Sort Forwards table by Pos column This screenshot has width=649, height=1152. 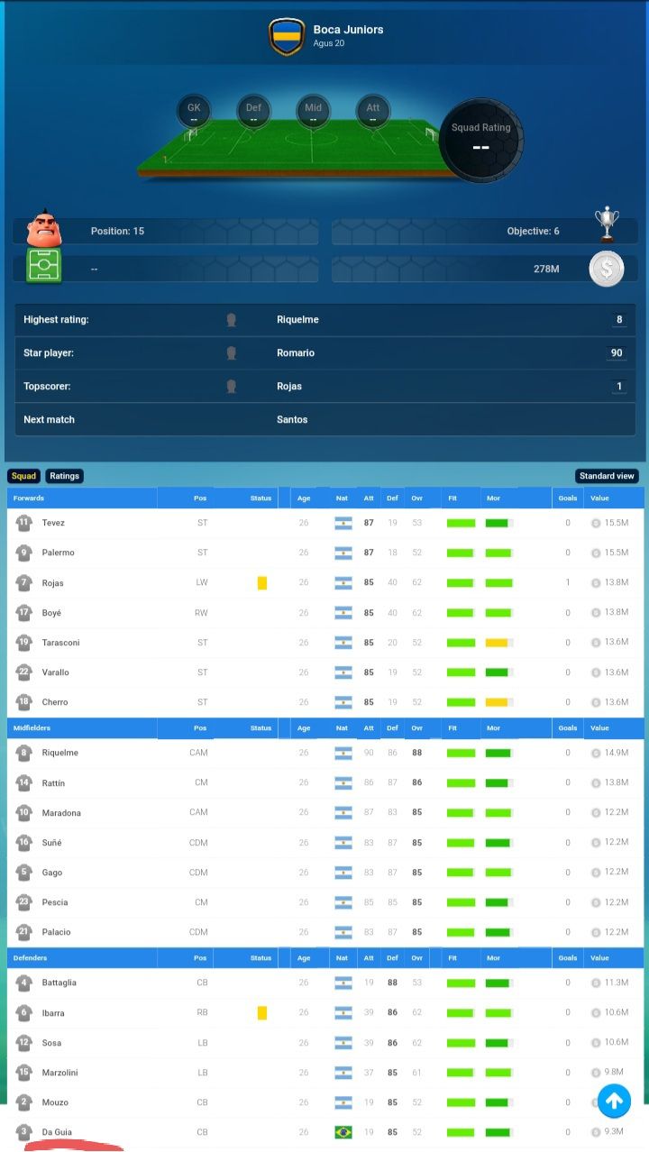[x=200, y=498]
